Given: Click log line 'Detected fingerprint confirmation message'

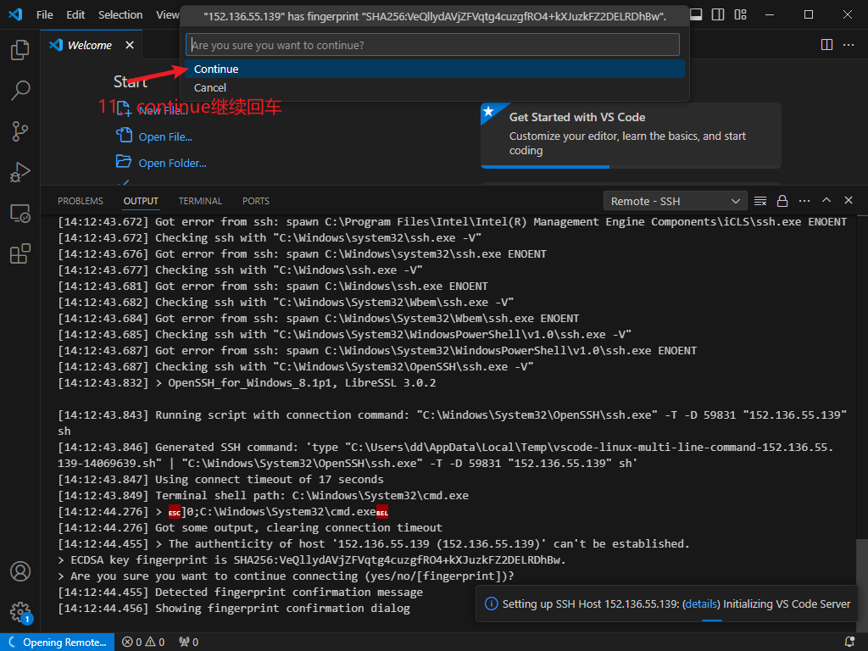Looking at the screenshot, I should [x=240, y=593].
